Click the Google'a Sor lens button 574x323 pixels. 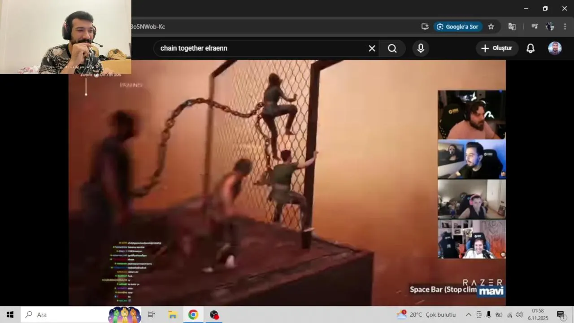click(458, 26)
